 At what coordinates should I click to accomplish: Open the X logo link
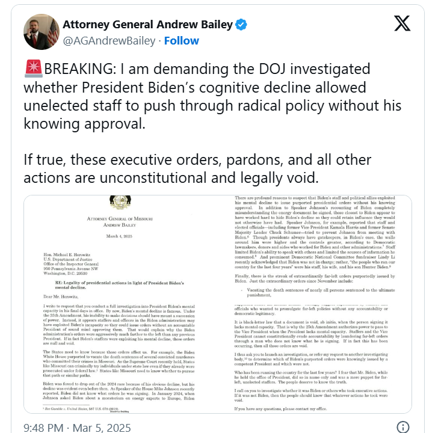click(402, 25)
